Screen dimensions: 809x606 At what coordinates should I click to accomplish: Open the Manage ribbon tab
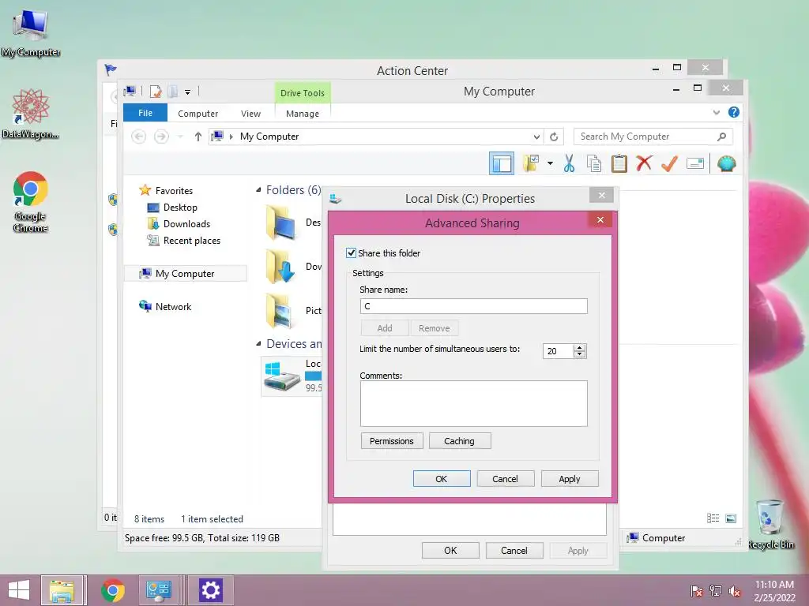point(303,114)
